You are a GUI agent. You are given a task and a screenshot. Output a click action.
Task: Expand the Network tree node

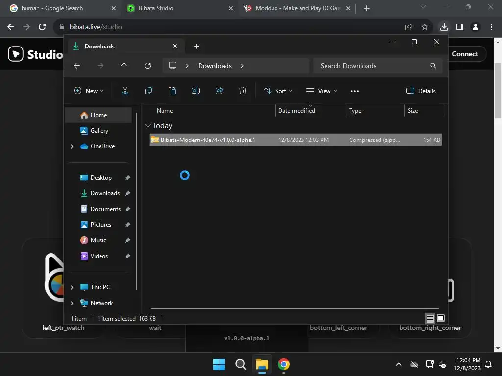click(x=72, y=303)
